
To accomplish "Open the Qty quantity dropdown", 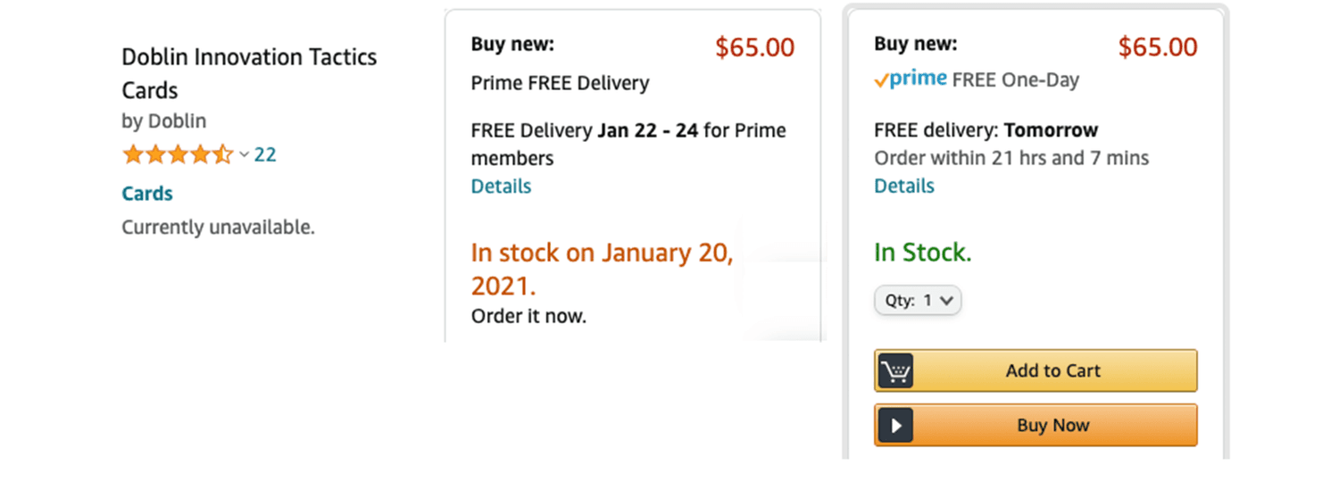I will tap(918, 301).
